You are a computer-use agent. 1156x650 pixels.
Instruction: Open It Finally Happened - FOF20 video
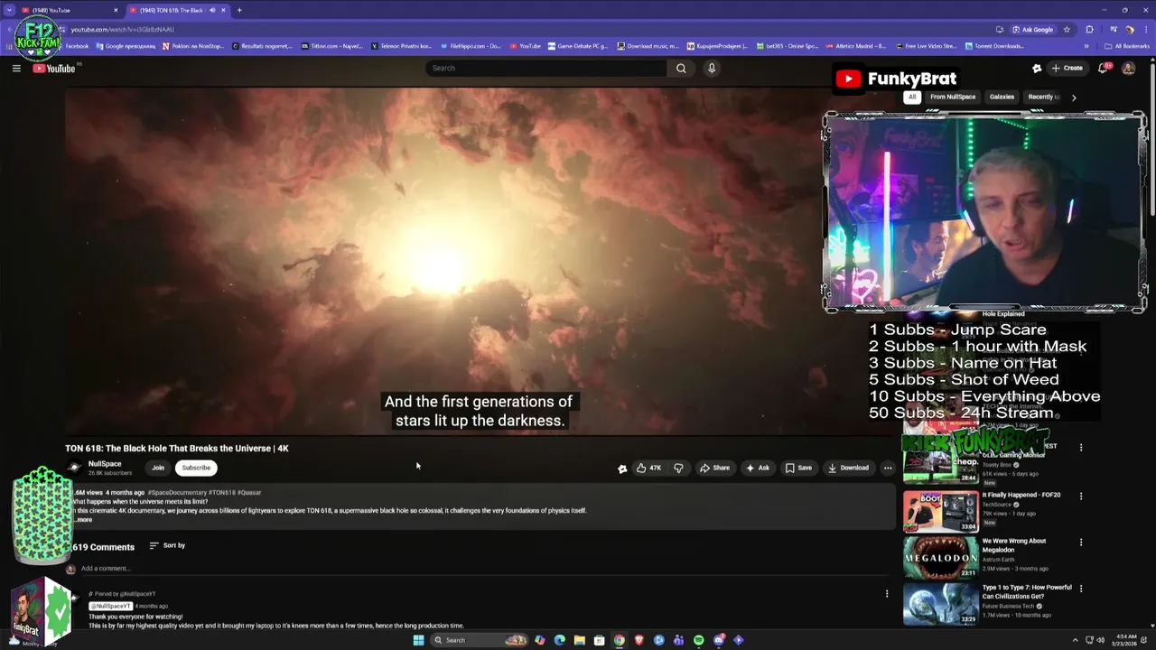[940, 512]
